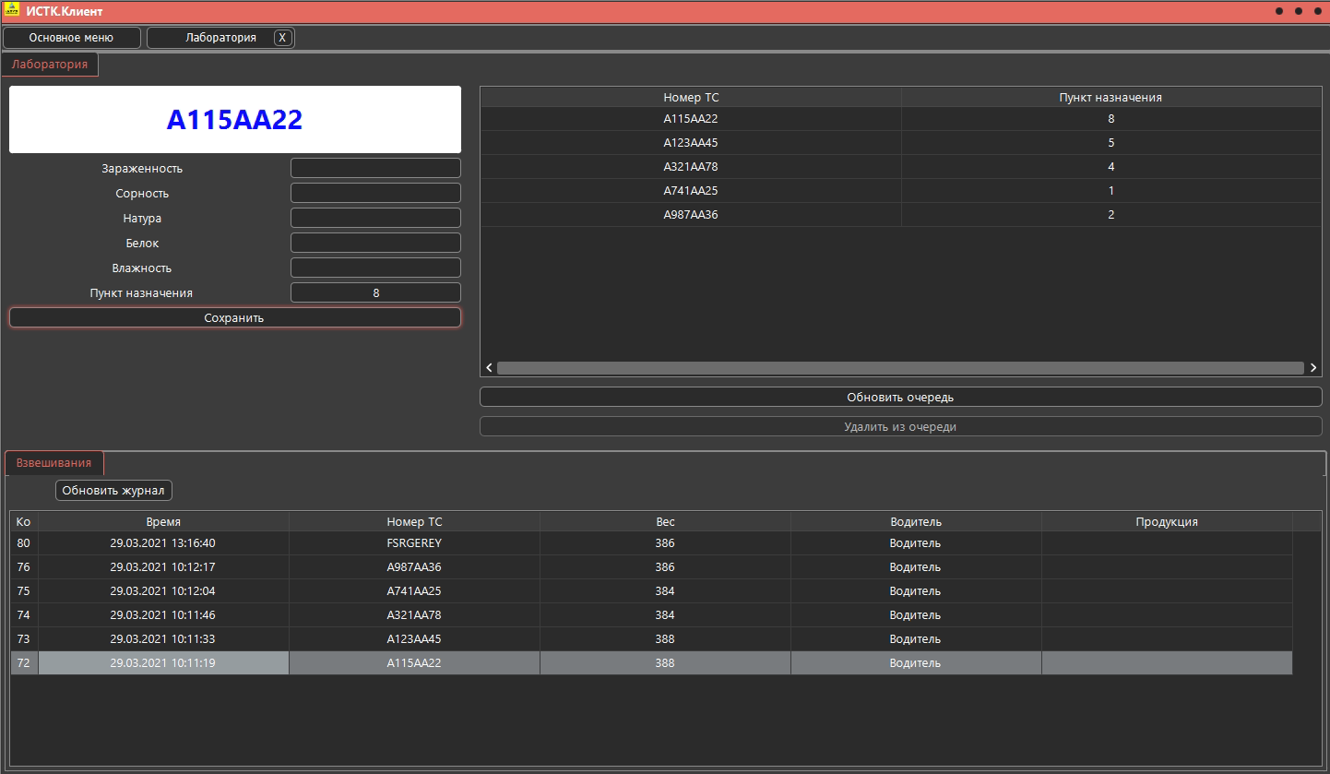Image resolution: width=1330 pixels, height=774 pixels.
Task: Select queue row A321AA78
Action: pyautogui.click(x=900, y=167)
